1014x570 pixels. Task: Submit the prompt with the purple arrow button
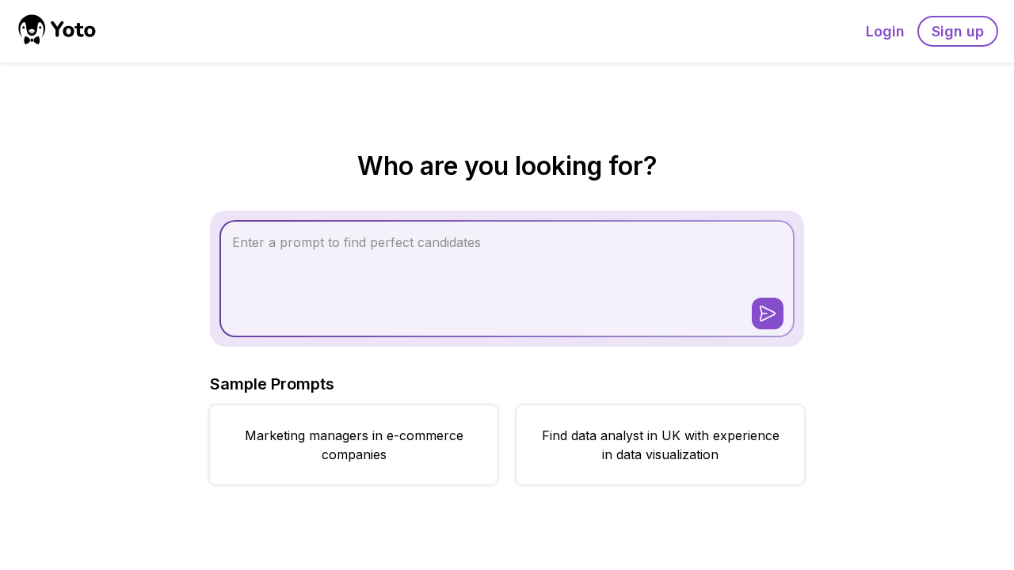pyautogui.click(x=767, y=313)
